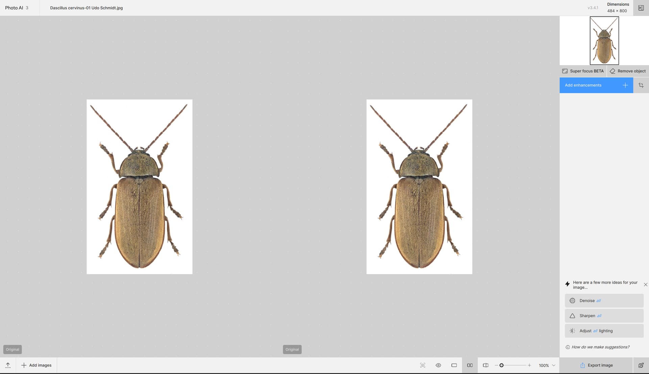Screen dimensions: 649x374
Task: Click the zoom out minus icon
Action: [496, 365]
